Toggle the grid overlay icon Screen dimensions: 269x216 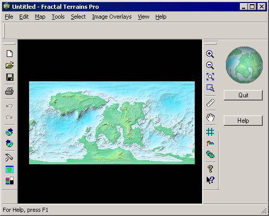pos(210,132)
